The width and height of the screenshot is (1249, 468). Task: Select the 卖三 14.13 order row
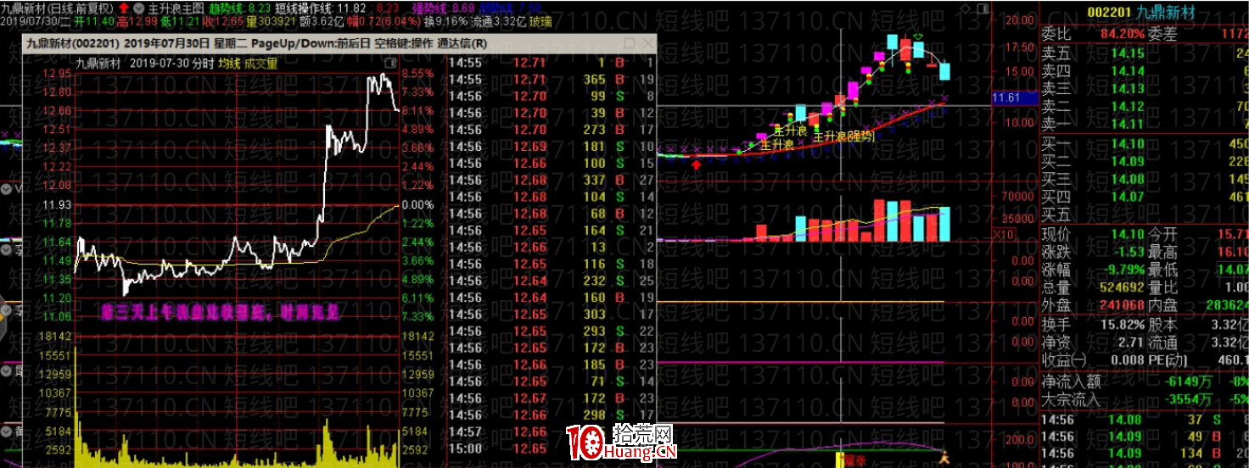tap(1145, 88)
